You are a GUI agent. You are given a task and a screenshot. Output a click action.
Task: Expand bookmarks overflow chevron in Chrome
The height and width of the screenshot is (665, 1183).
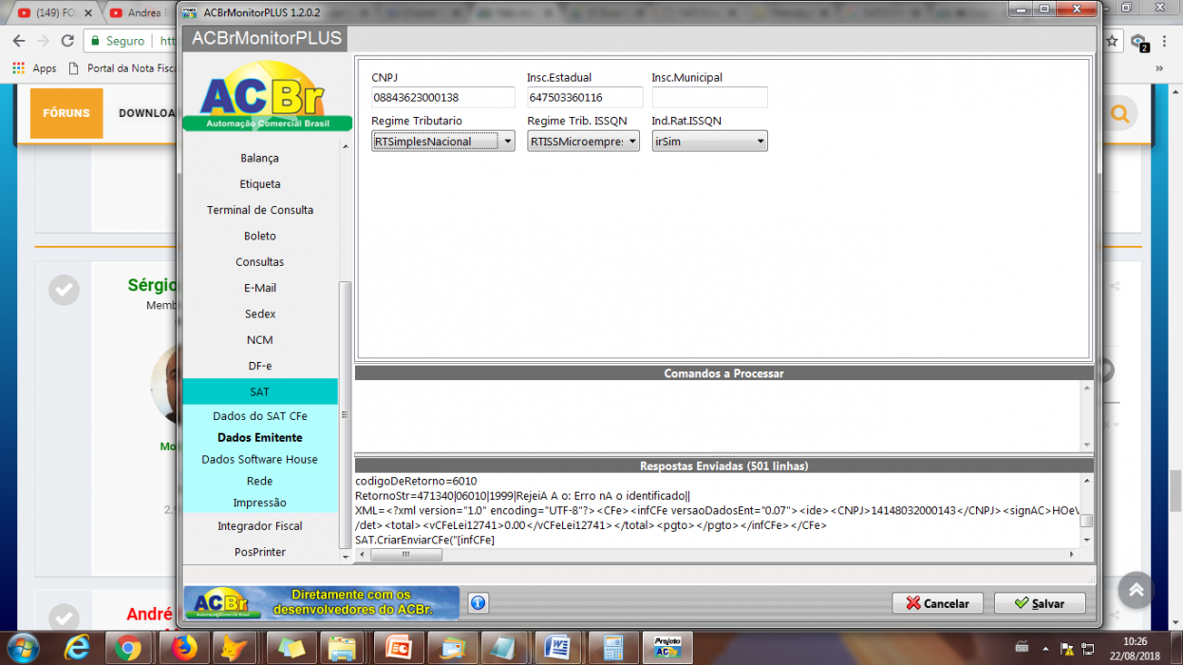pyautogui.click(x=1159, y=68)
